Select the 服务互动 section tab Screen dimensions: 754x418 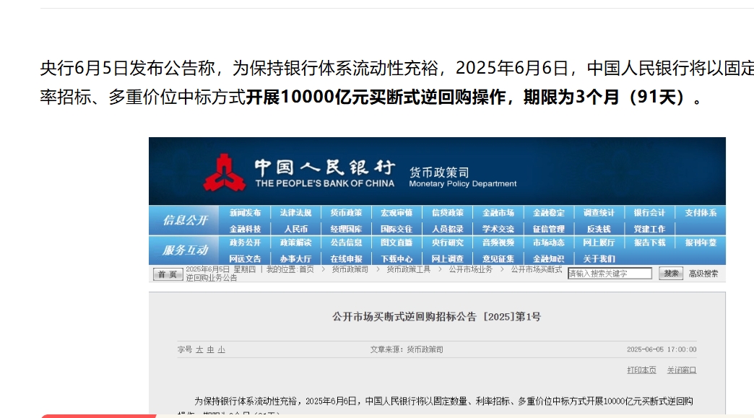point(185,251)
